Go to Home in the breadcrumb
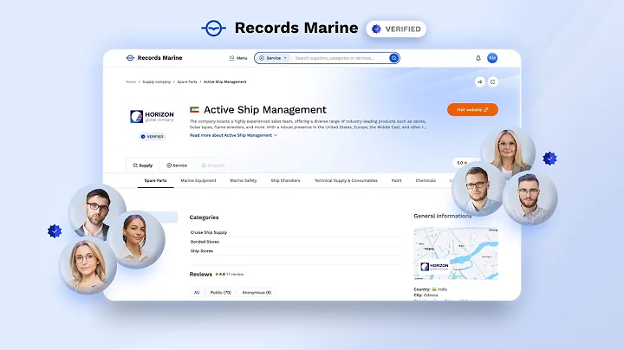 131,82
